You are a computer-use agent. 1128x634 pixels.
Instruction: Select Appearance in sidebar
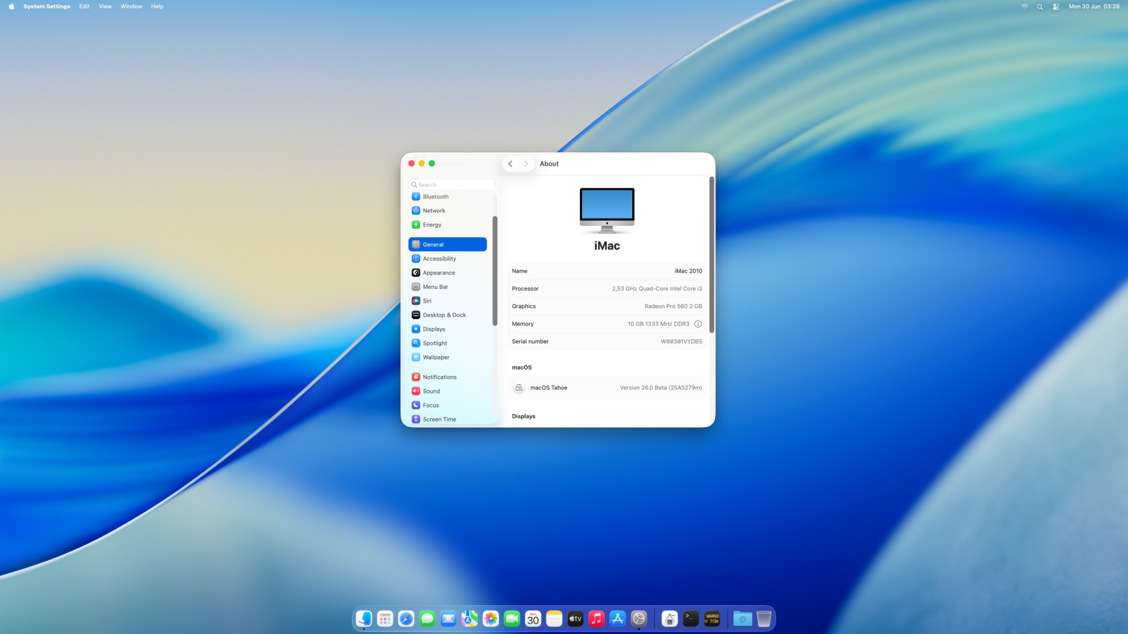click(438, 273)
